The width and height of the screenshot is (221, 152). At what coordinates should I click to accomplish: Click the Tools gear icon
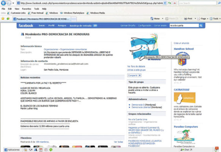pos(211,19)
